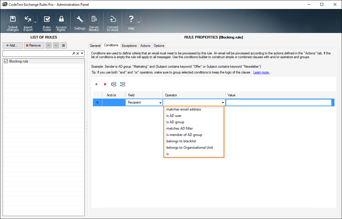Open the rules list options menu
The image size is (342, 219).
tap(63, 45)
